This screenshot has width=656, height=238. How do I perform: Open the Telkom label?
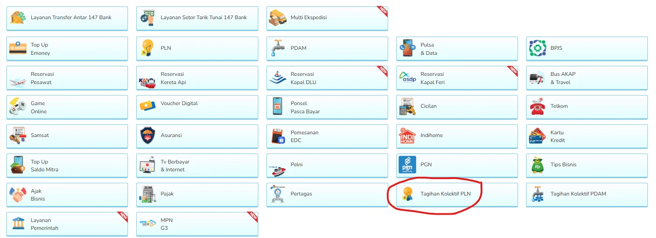(559, 106)
